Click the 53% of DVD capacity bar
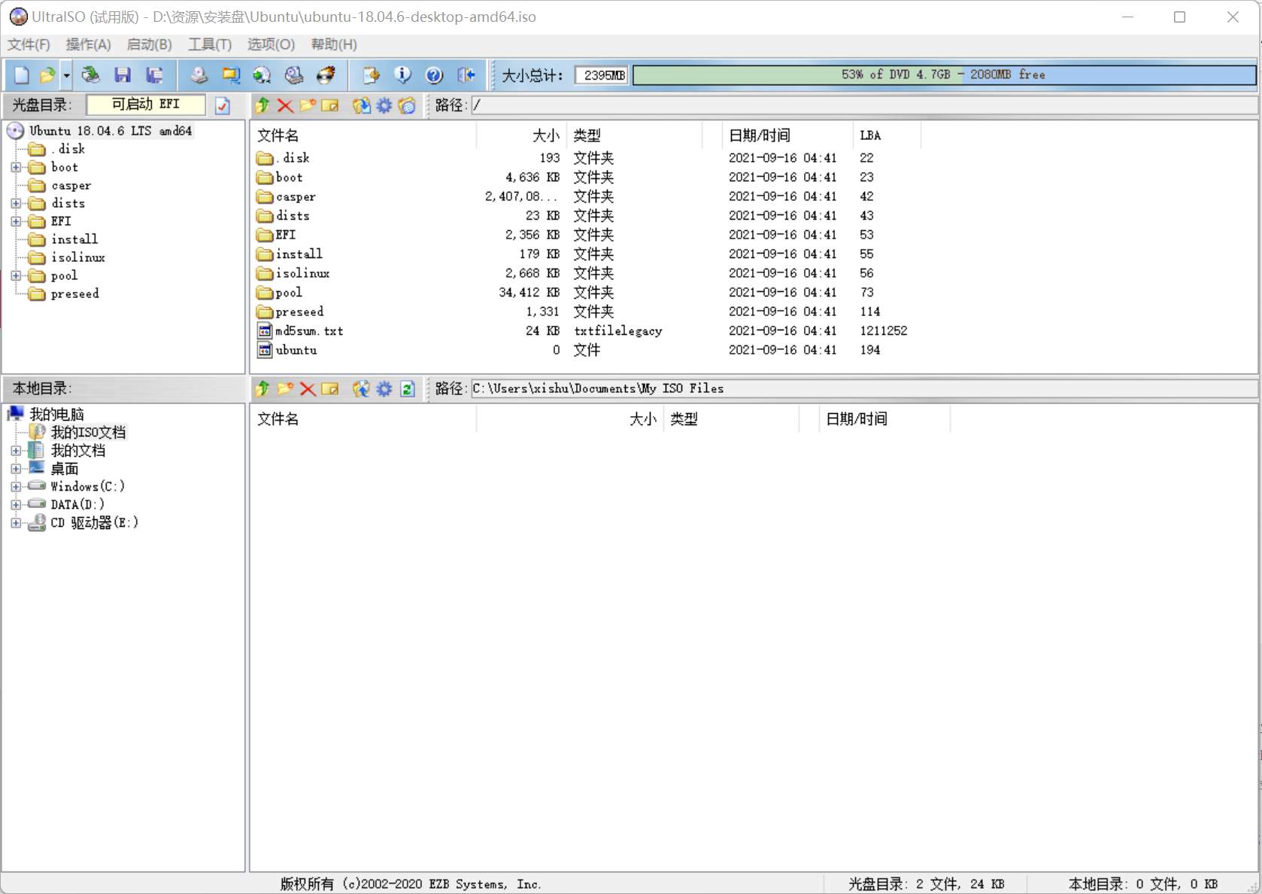Screen dimensions: 1262x894 pos(945,74)
